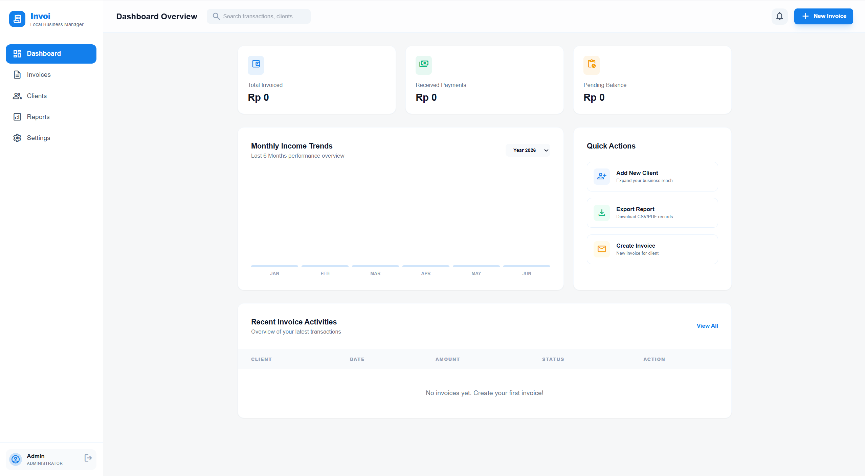Image resolution: width=865 pixels, height=476 pixels.
Task: Click the logout icon next to Admin
Action: pos(88,458)
